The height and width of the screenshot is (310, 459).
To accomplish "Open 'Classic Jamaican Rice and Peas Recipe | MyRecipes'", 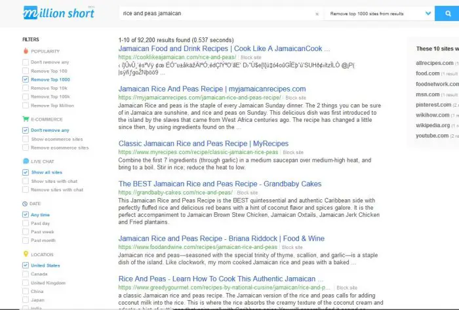I will click(x=203, y=144).
